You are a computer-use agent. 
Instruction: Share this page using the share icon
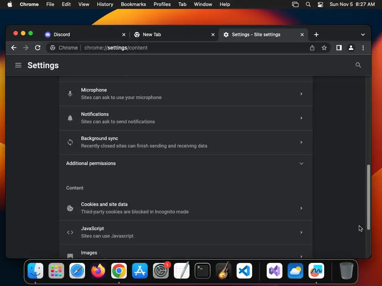312,48
